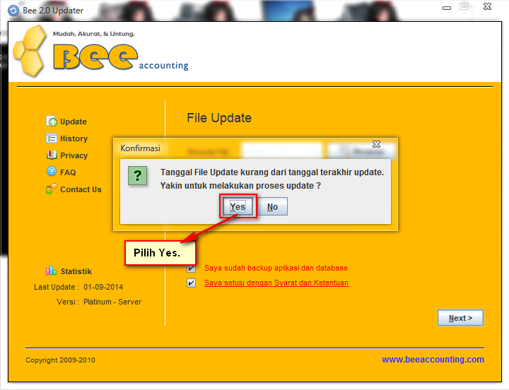The width and height of the screenshot is (509, 390).
Task: Open the Contact Us menu item
Action: [x=81, y=189]
